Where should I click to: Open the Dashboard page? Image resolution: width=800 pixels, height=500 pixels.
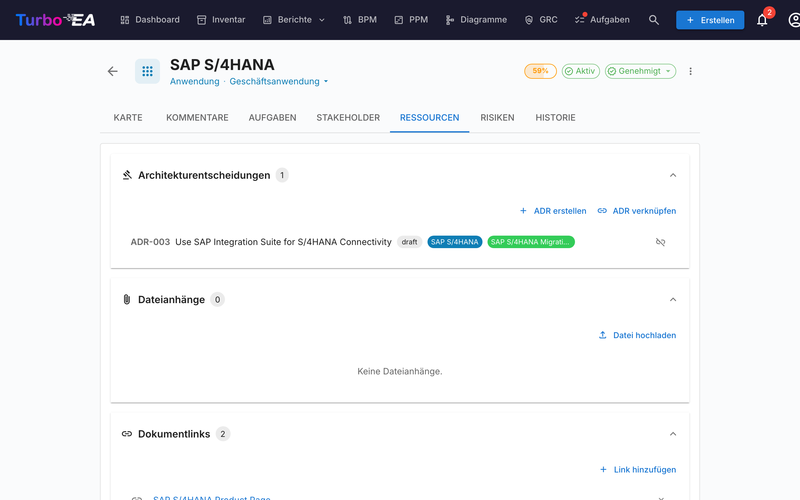150,20
